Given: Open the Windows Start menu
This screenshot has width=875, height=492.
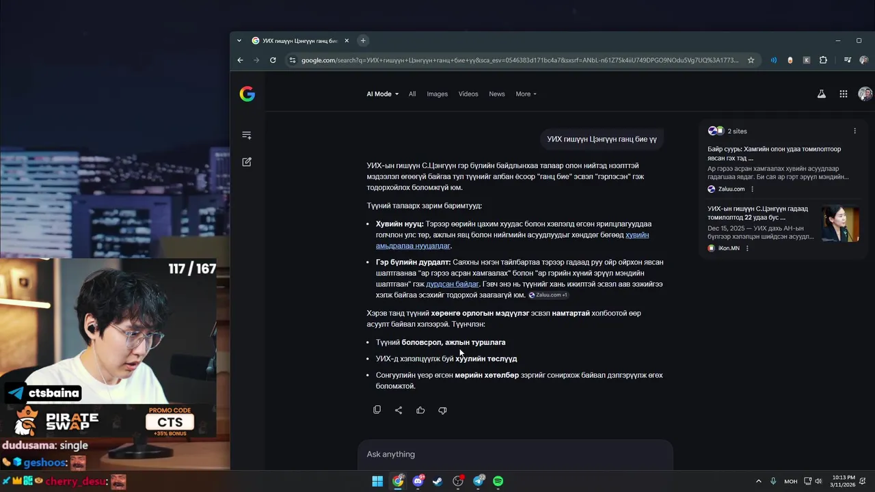Looking at the screenshot, I should tap(377, 481).
